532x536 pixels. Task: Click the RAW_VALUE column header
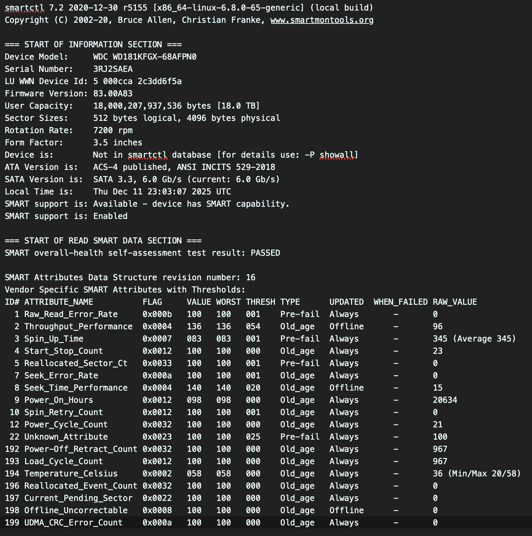point(455,302)
